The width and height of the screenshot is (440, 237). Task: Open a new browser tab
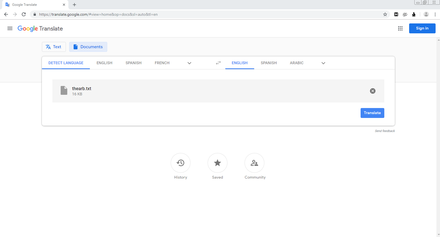point(74,5)
